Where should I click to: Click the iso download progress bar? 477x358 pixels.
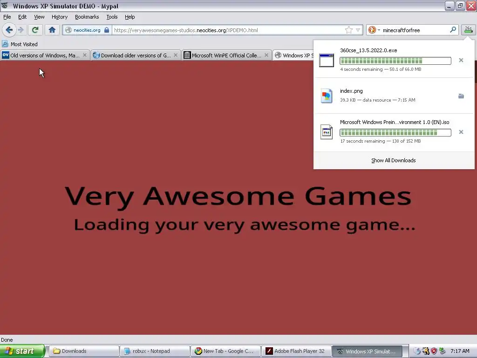tap(395, 132)
